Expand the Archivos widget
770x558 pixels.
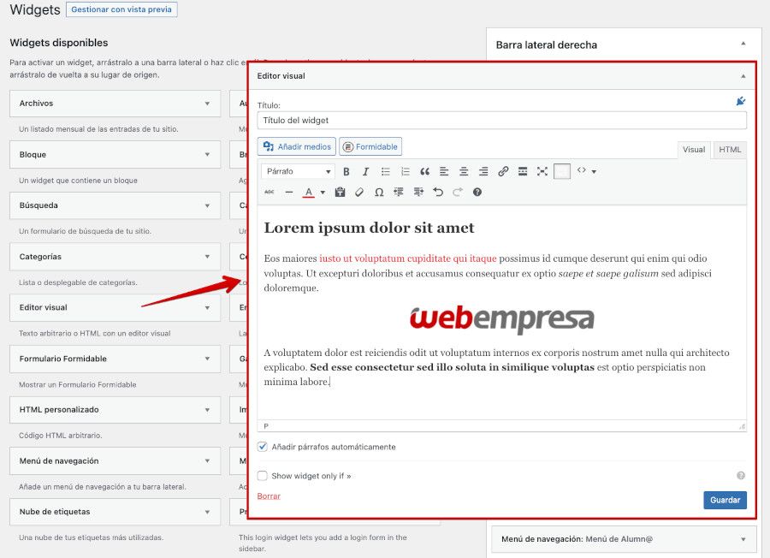point(207,104)
